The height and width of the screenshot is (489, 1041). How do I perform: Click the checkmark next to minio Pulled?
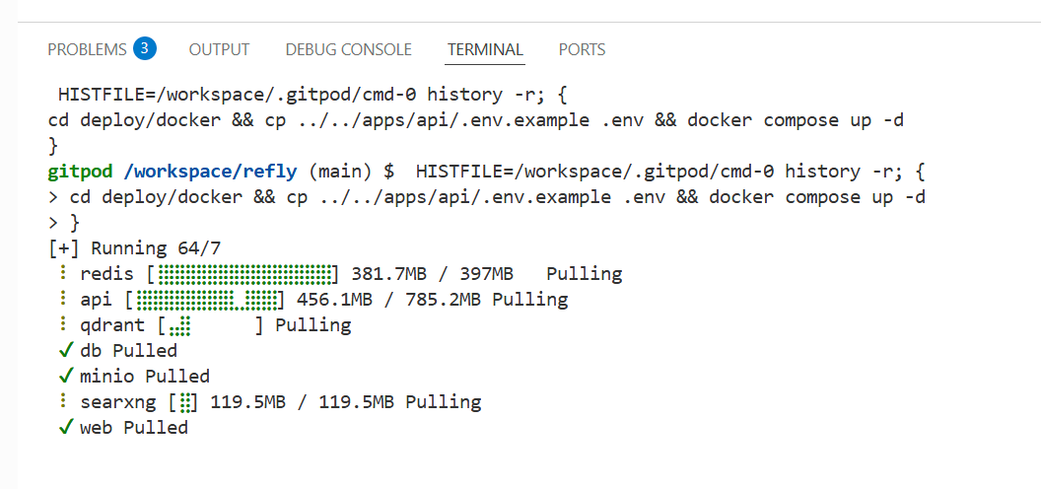tap(66, 377)
